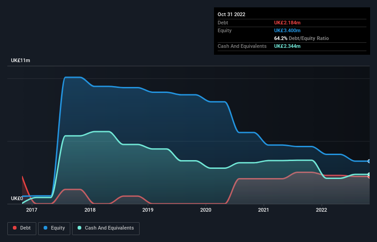
Task: Click the 2022 x-axis label
Action: pos(321,210)
